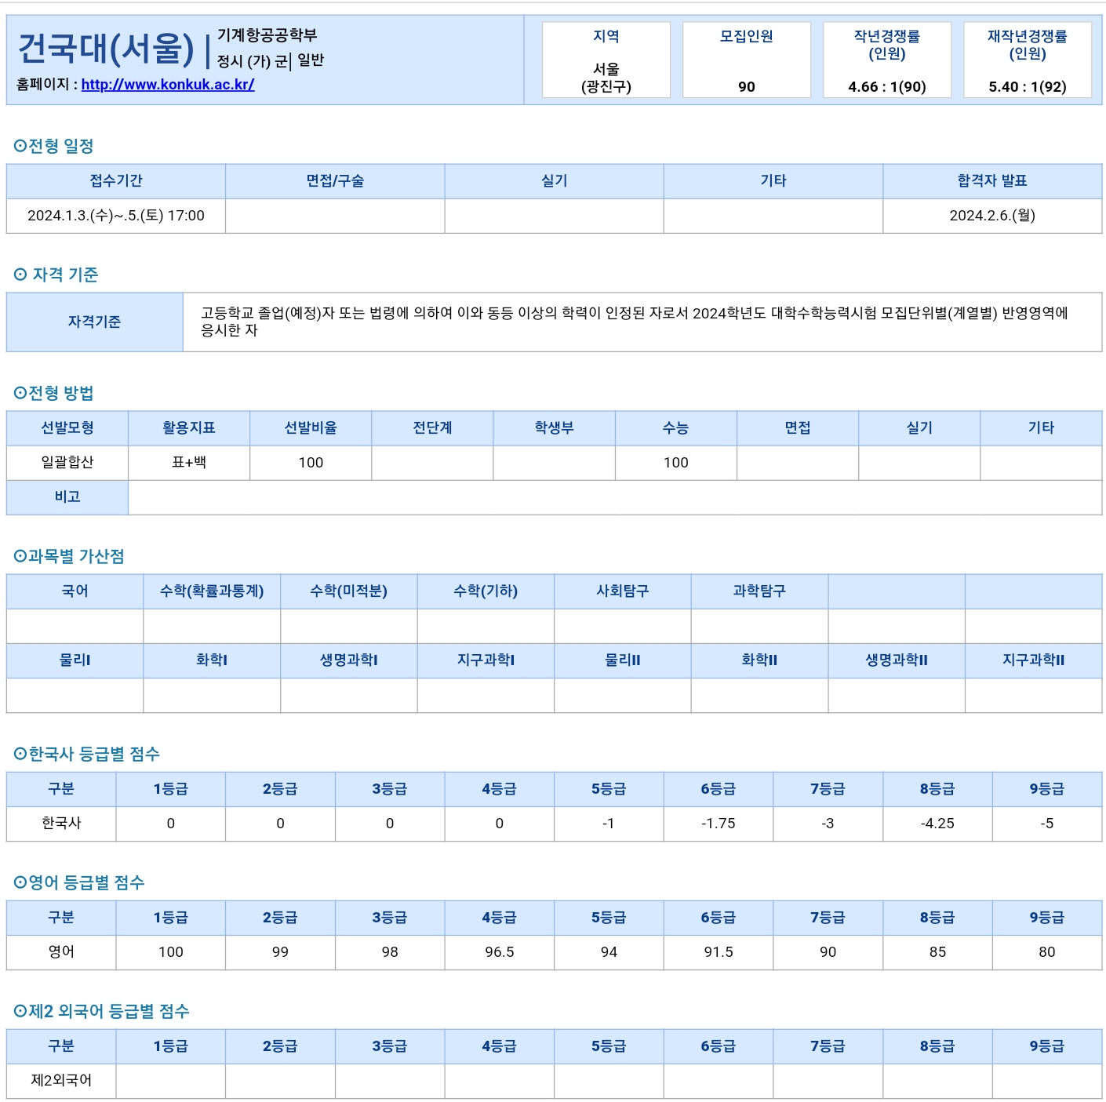This screenshot has height=1102, width=1106.
Task: Select the 기계항공공학부 department name
Action: (x=267, y=35)
